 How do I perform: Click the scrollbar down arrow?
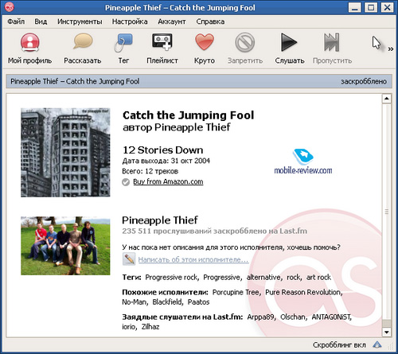pyautogui.click(x=387, y=332)
